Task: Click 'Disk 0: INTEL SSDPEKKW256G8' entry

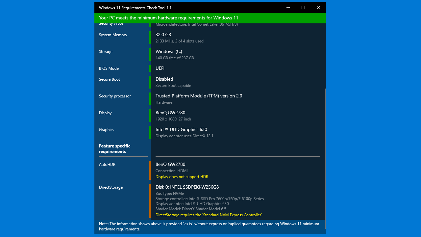Action: [187, 187]
